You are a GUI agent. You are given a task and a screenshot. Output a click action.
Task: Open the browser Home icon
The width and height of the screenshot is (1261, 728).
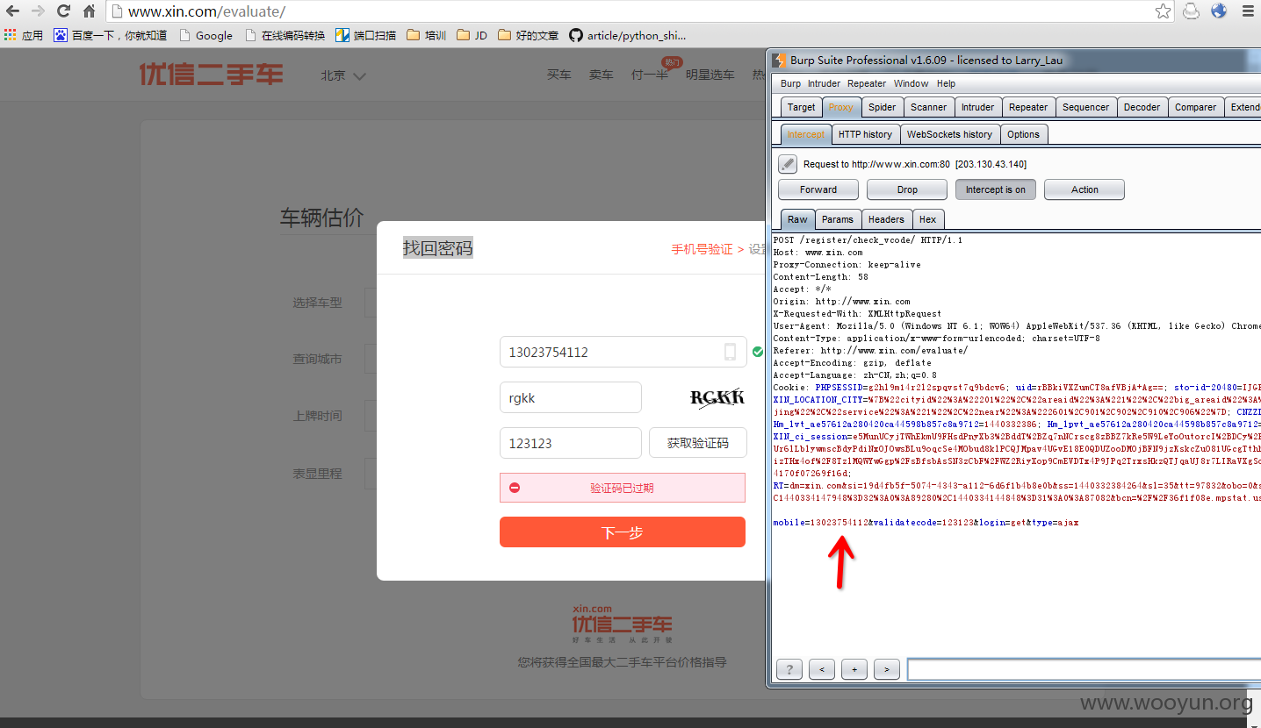[x=89, y=11]
